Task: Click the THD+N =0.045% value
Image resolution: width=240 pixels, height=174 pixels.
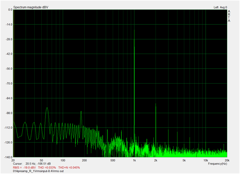Action: point(69,168)
